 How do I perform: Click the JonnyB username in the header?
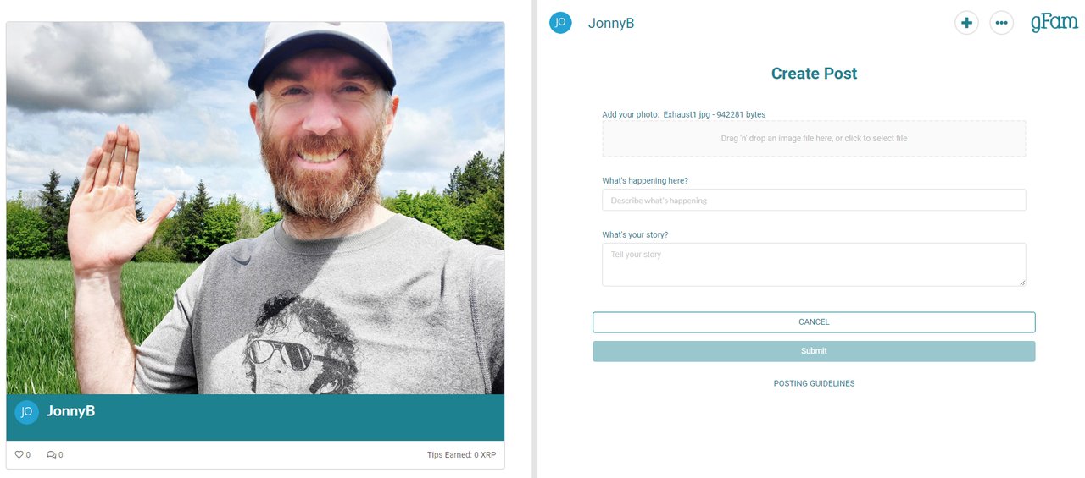tap(611, 24)
